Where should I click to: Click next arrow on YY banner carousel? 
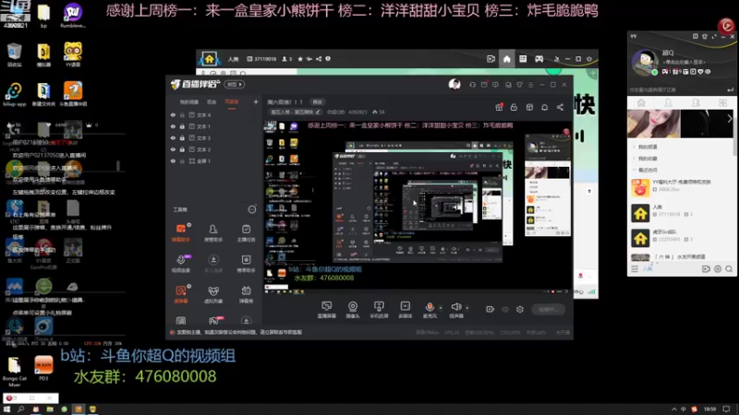click(730, 119)
